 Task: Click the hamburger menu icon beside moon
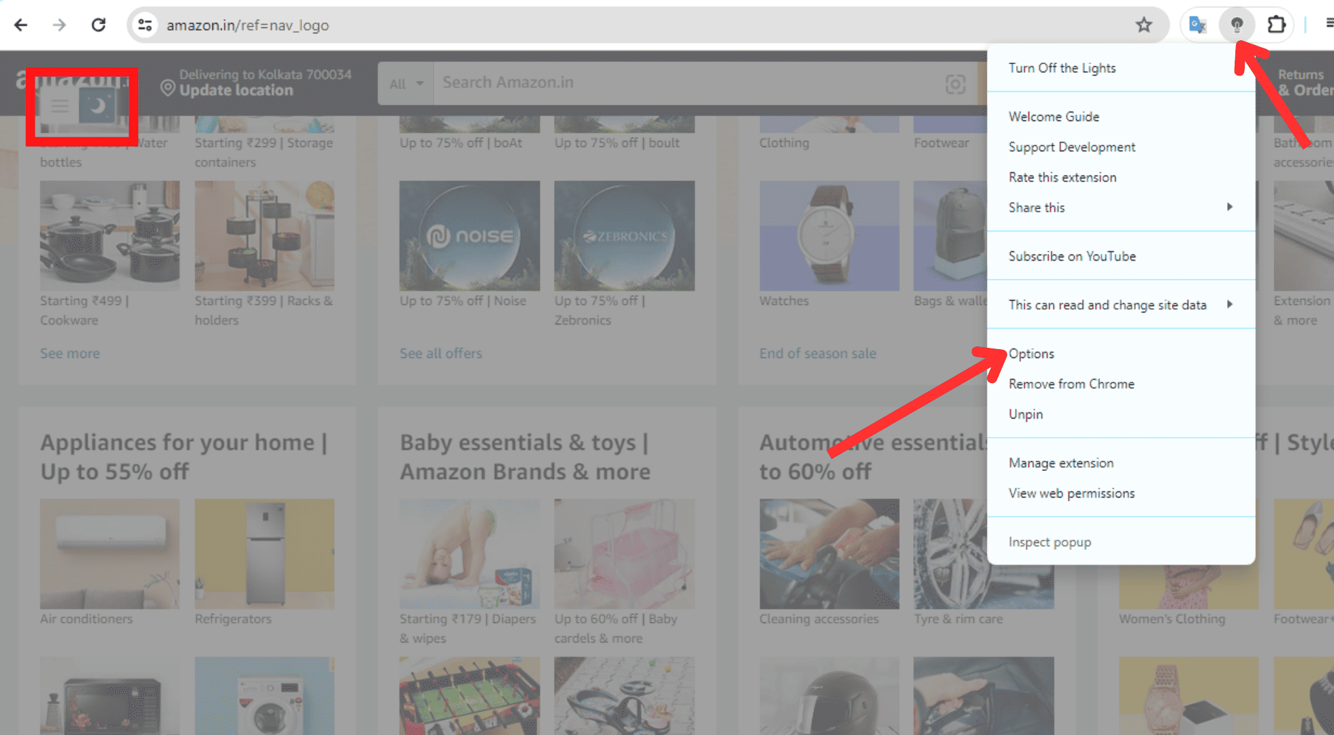[60, 106]
